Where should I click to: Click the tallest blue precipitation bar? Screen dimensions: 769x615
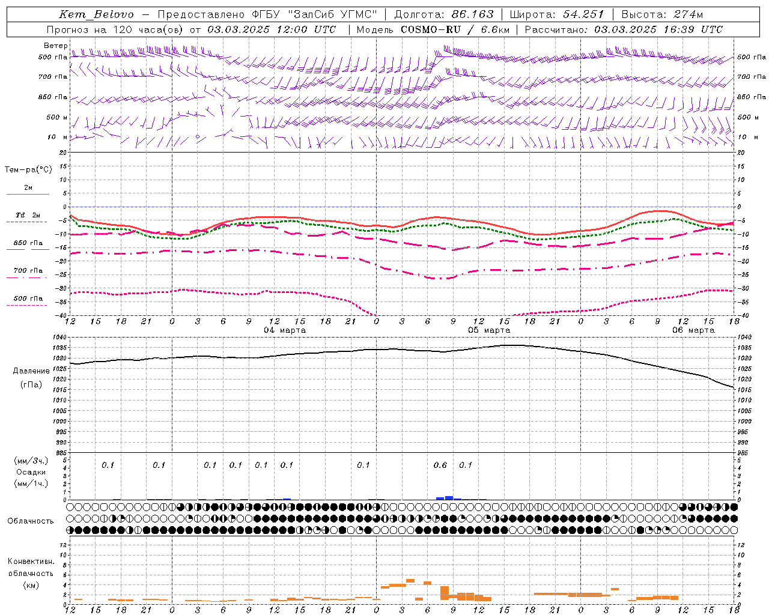449,498
